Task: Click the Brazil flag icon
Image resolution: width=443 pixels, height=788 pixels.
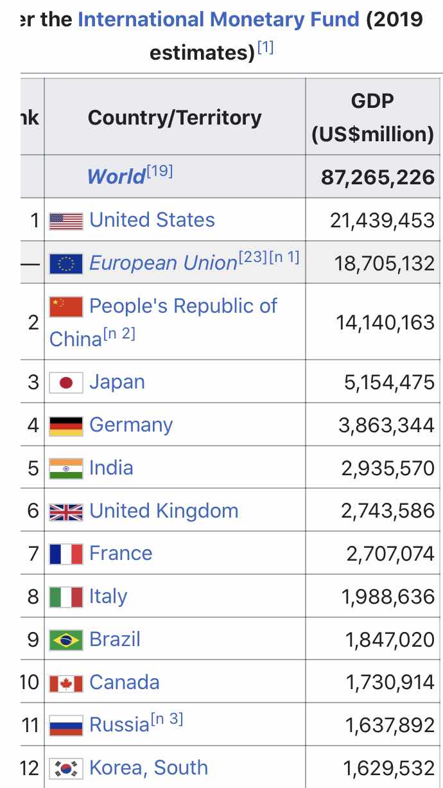Action: pyautogui.click(x=66, y=640)
